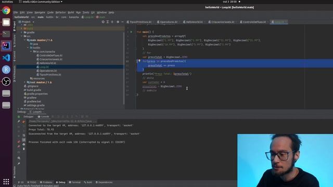Viewport: 333px width, 187px height.
Task: Open the File menu
Action: (16, 12)
